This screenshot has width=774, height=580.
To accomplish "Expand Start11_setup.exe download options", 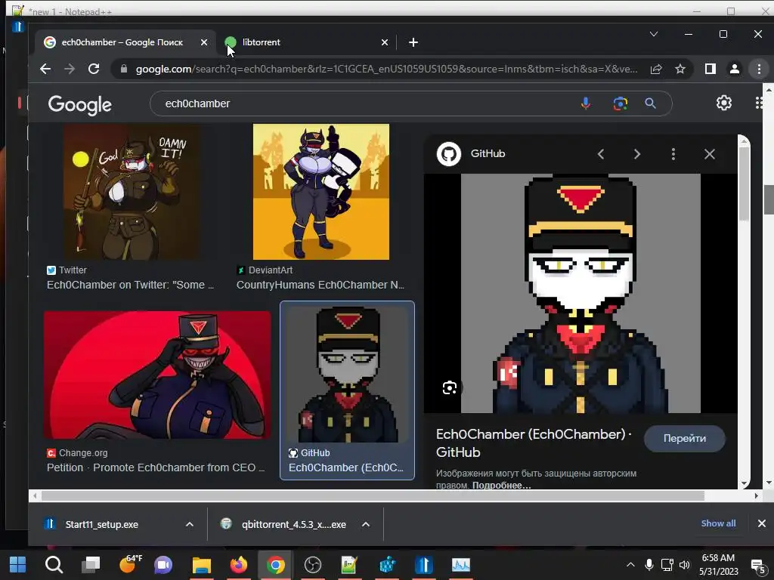I will tap(190, 524).
